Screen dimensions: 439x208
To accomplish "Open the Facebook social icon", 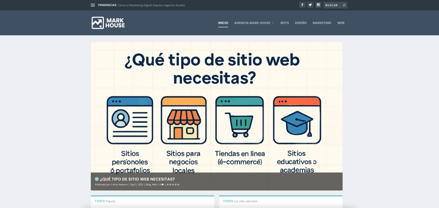I will coord(302,5).
